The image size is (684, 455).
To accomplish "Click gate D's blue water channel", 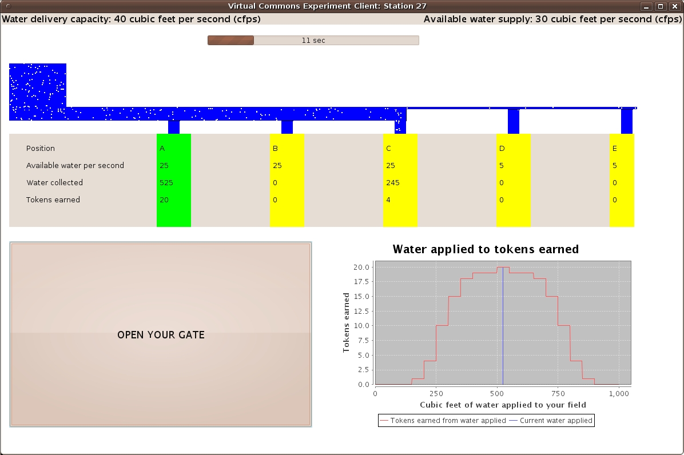I will 514,121.
